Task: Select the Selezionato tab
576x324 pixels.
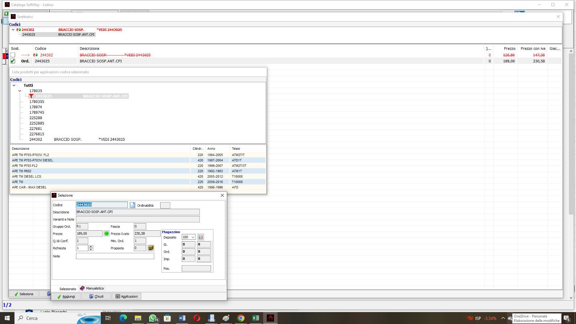Action: pos(67,289)
